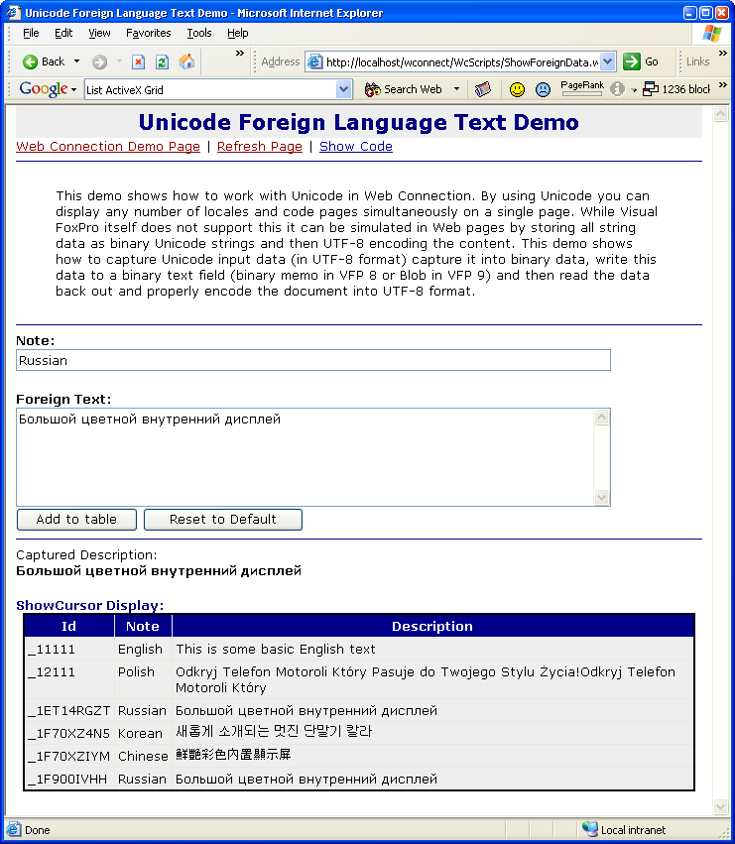The image size is (735, 844).
Task: Open the Back button history dropdown arrow
Action: click(77, 61)
